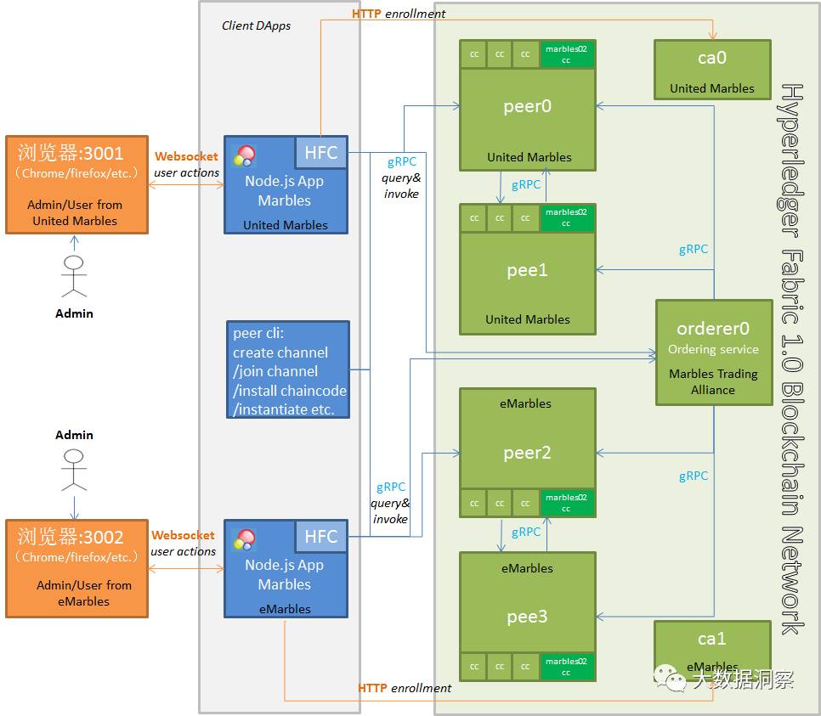Click the marbles icon in United Marbles Node.js app
The width and height of the screenshot is (821, 716).
(x=245, y=155)
